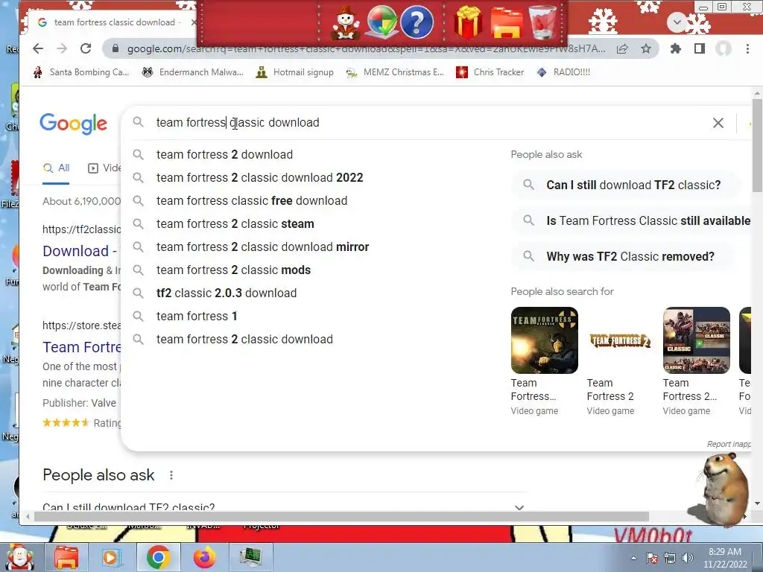763x572 pixels.
Task: Open Chrome's three-dot menu
Action: coord(747,48)
